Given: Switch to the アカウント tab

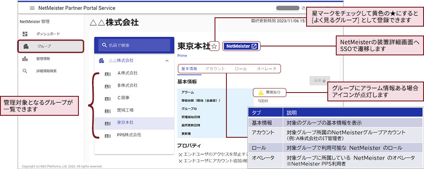Looking at the screenshot, I should pyautogui.click(x=215, y=69).
